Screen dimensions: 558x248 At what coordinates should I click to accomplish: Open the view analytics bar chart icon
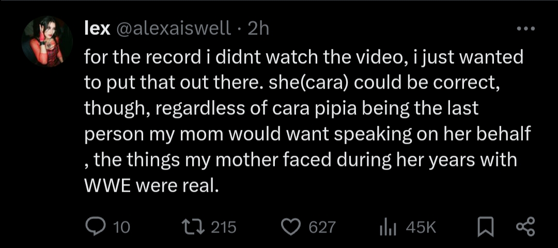[387, 226]
